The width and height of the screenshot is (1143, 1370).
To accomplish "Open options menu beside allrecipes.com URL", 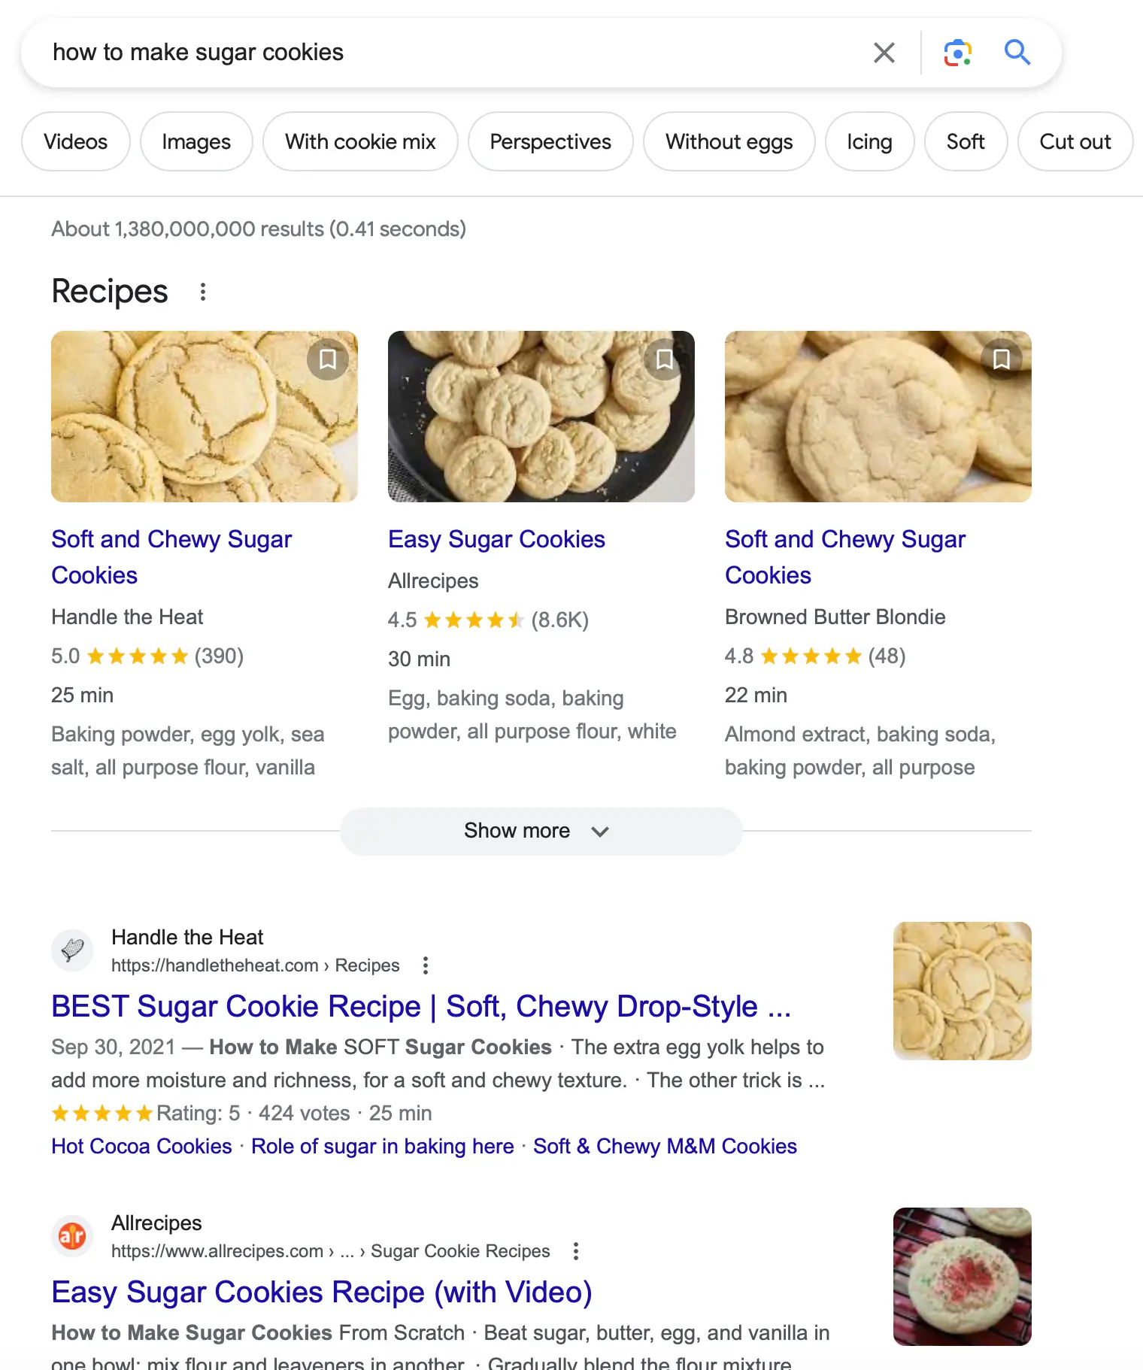I will [576, 1251].
